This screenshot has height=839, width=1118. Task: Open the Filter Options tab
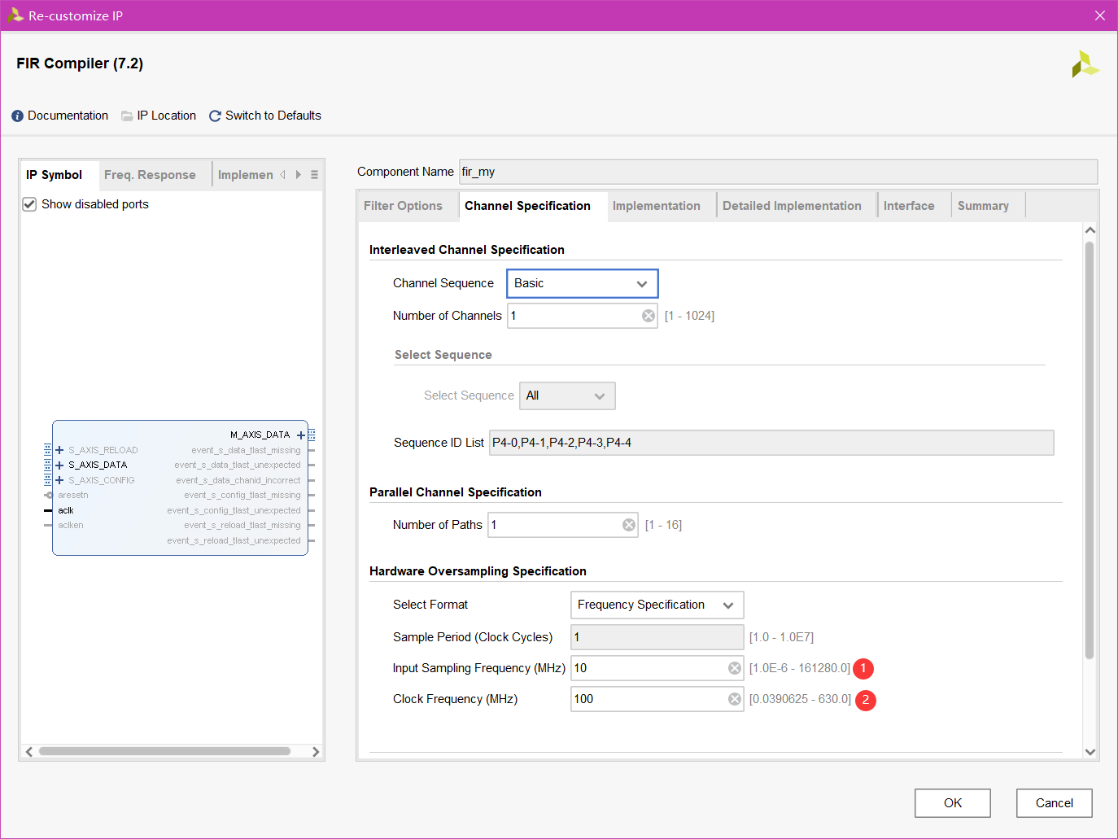pyautogui.click(x=404, y=206)
